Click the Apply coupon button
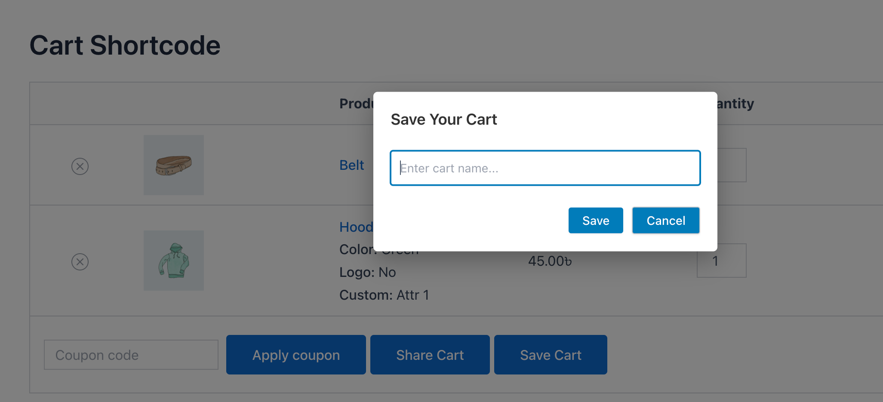The image size is (883, 402). click(x=296, y=354)
